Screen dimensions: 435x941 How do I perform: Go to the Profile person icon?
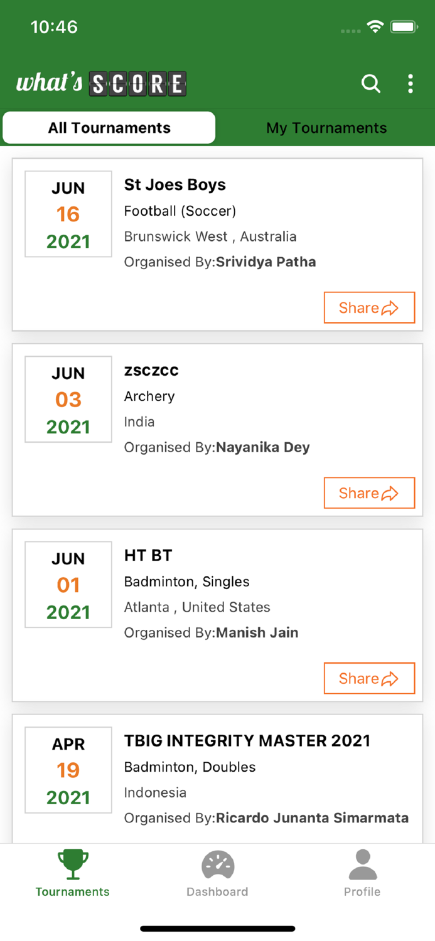click(x=362, y=864)
